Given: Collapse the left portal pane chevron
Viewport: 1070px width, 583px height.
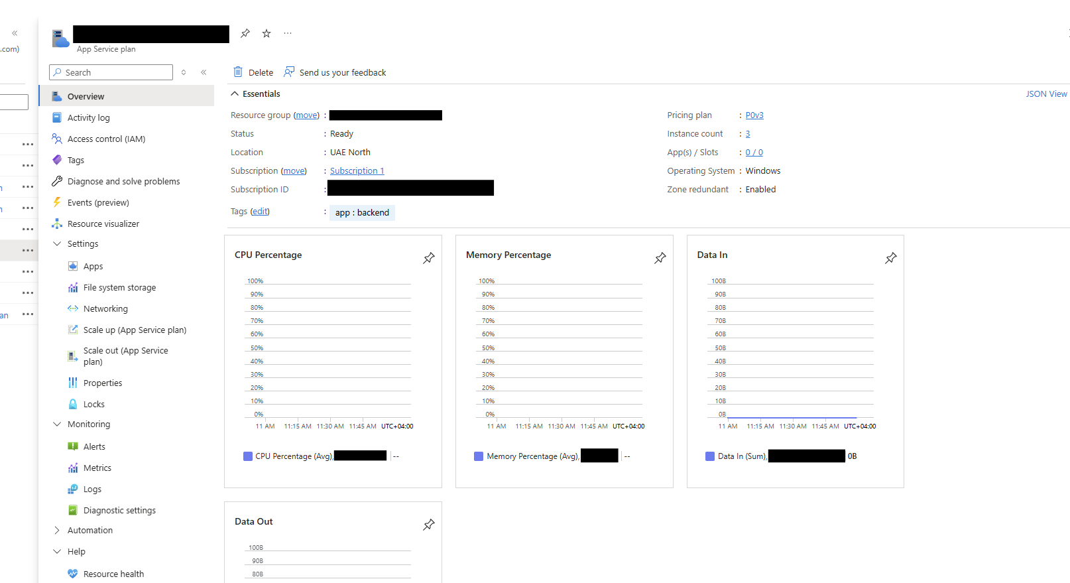Looking at the screenshot, I should tap(15, 32).
